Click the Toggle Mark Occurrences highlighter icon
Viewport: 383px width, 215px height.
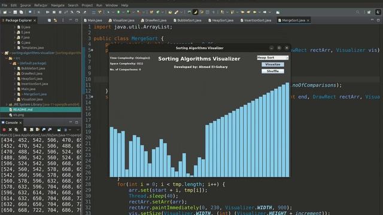coord(196,12)
